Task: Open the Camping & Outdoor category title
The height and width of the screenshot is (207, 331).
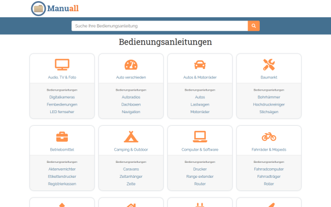Action: pos(131,150)
